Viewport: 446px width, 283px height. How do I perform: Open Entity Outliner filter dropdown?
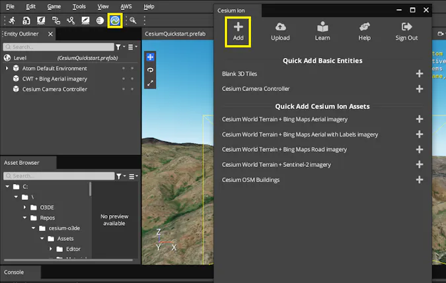pos(120,47)
